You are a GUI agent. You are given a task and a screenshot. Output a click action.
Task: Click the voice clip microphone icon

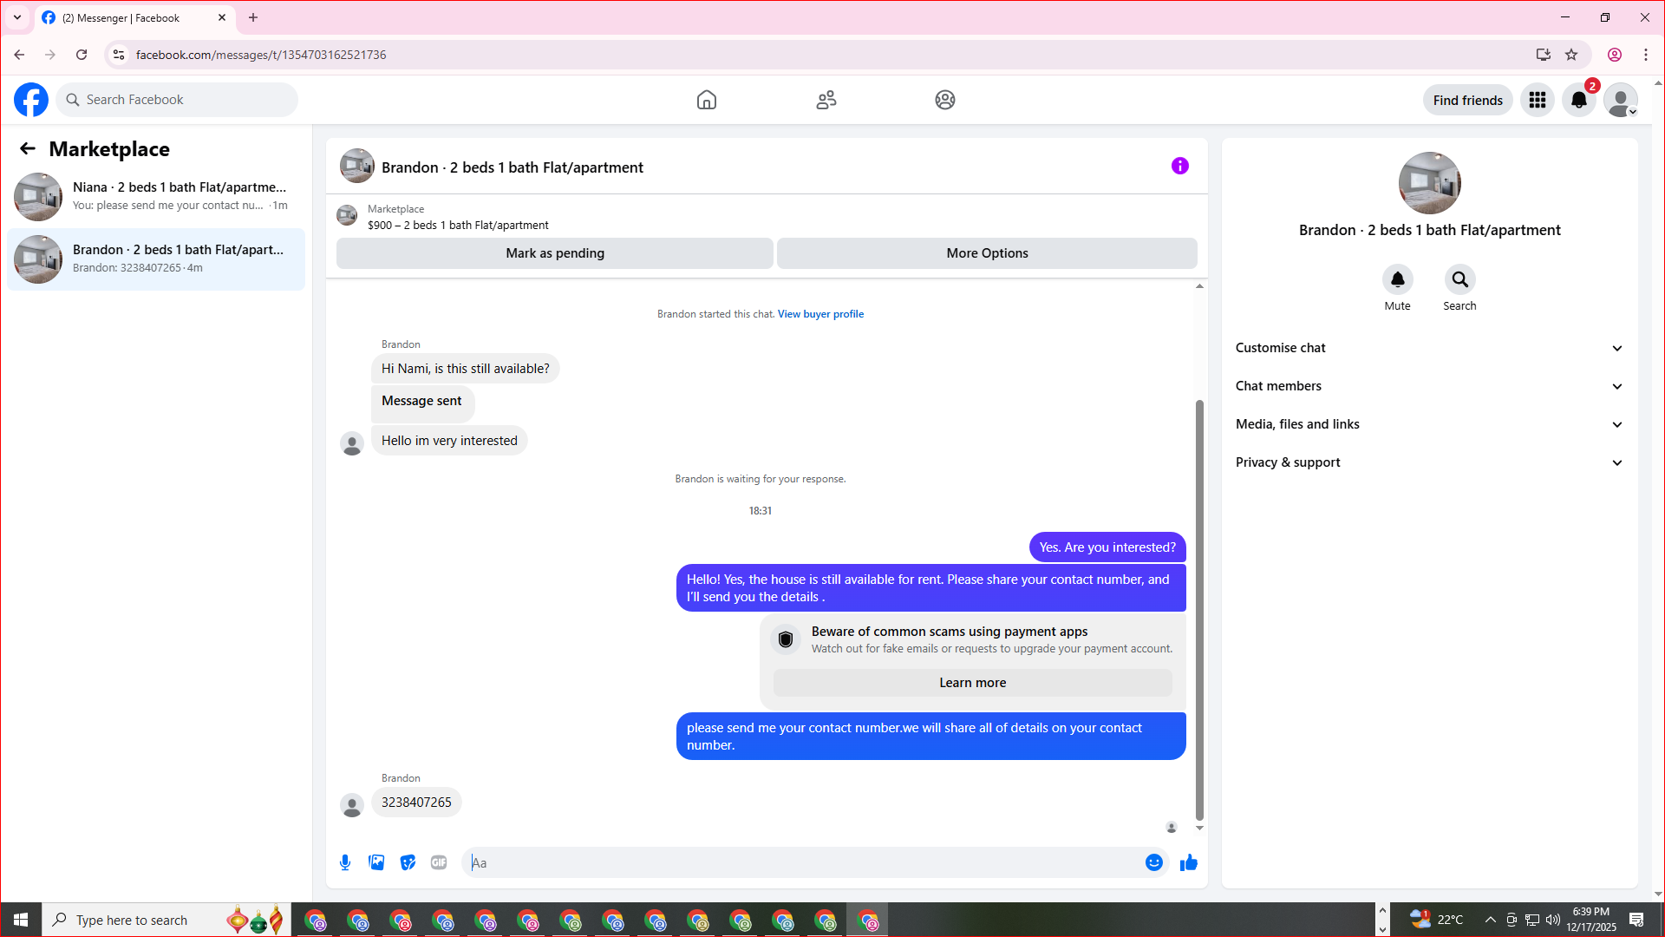coord(345,862)
